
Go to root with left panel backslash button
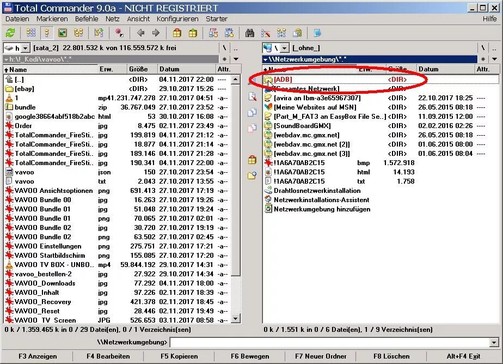click(224, 48)
